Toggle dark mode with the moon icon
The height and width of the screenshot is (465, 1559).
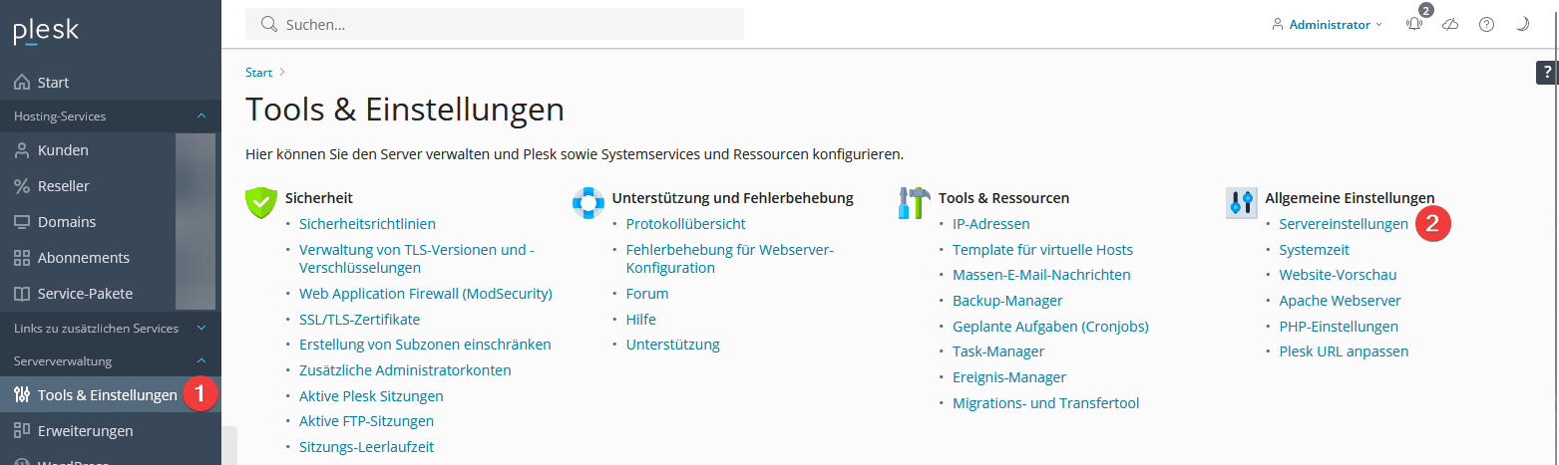click(1522, 25)
